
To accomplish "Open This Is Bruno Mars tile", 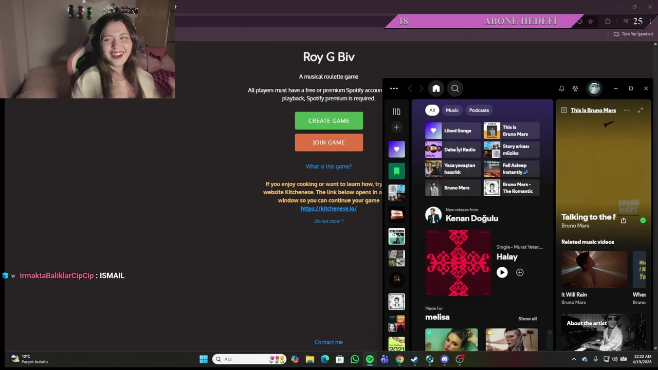I will pos(511,131).
